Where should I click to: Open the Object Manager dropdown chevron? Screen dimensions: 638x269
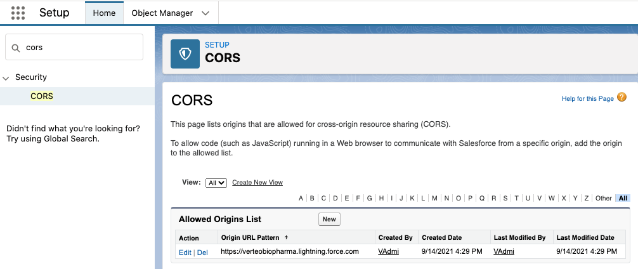204,13
